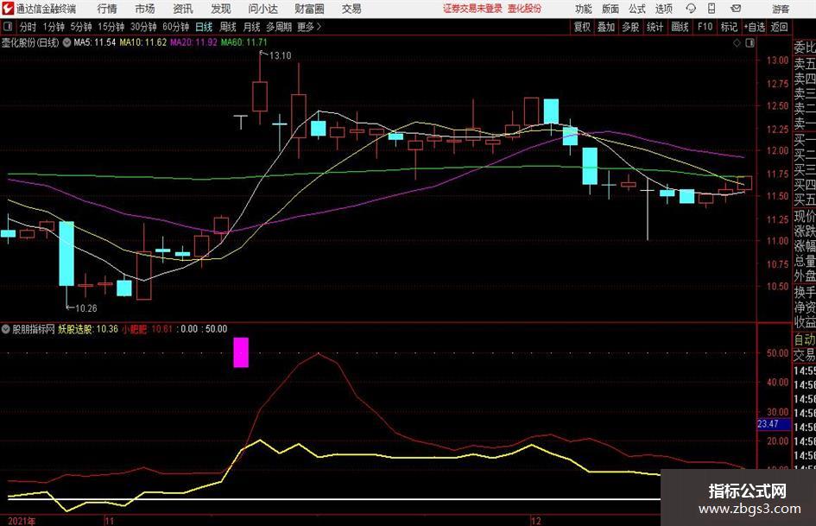Click the mobile phone icon

tap(712, 9)
